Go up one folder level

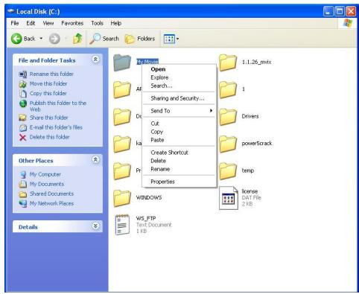[x=77, y=39]
